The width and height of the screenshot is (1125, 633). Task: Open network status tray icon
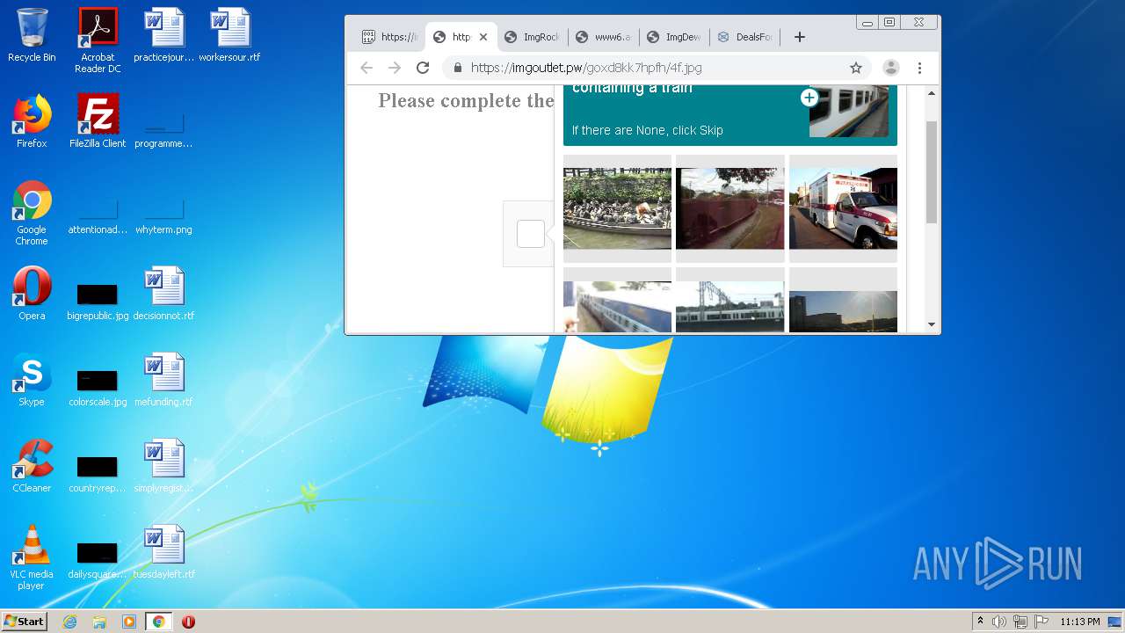pos(1020,622)
